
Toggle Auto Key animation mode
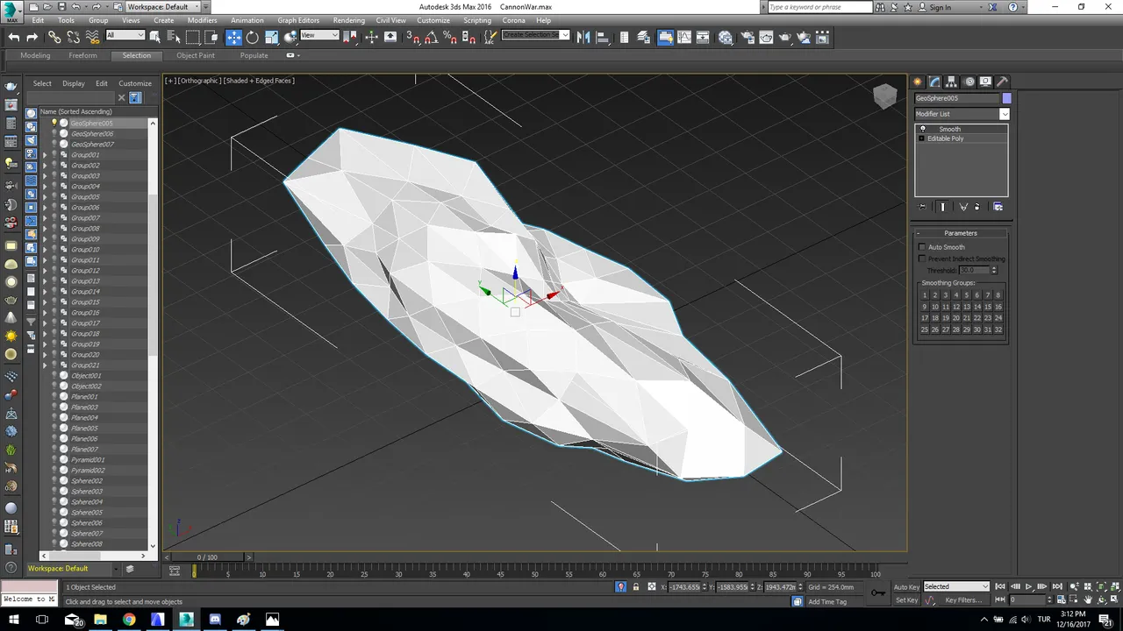[x=906, y=587]
